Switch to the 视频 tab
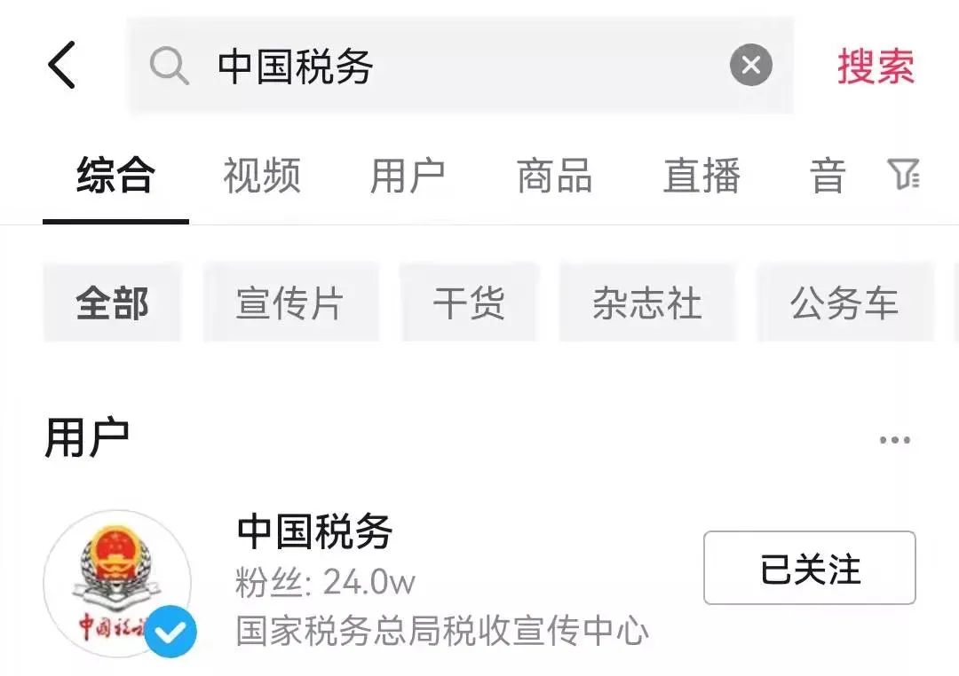The height and width of the screenshot is (676, 959). pos(262,176)
